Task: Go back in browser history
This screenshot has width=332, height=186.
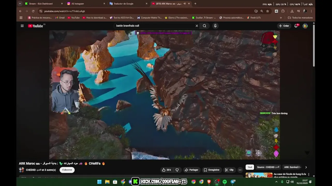Action: click(20, 11)
